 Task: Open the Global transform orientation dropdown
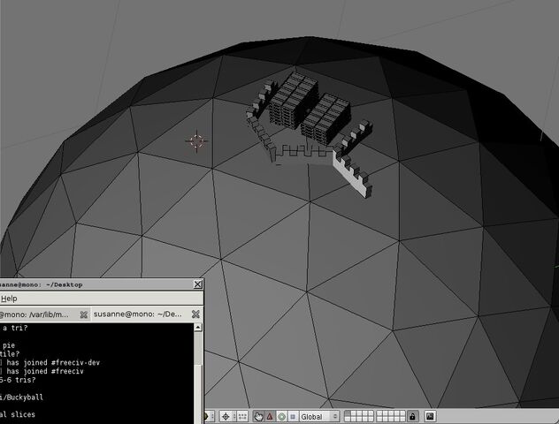click(x=319, y=416)
